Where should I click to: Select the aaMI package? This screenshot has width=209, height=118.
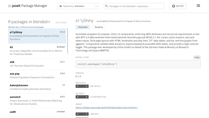(x=37, y=112)
